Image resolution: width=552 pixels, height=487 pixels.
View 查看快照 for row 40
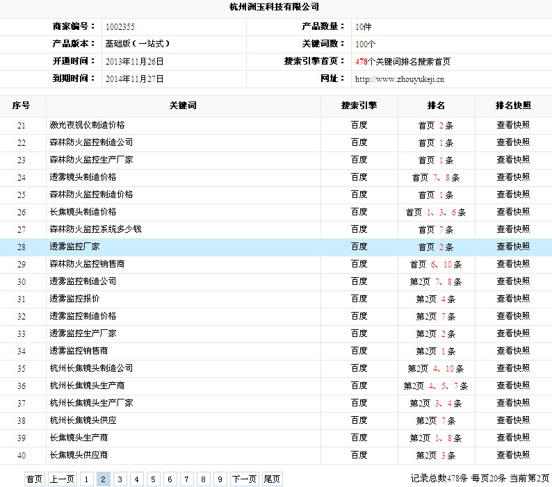point(513,455)
